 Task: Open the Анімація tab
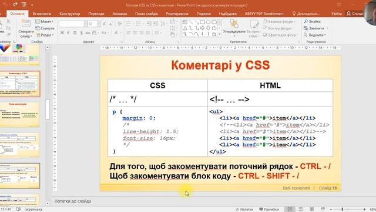click(120, 14)
